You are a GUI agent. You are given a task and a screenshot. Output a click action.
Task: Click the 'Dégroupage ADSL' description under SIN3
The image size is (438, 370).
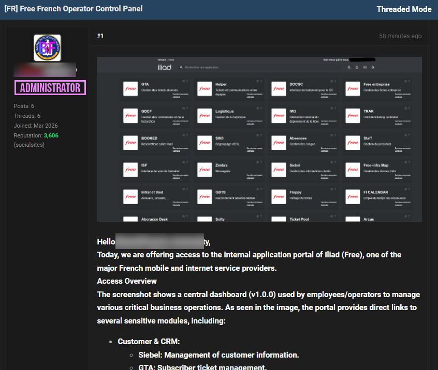click(x=228, y=144)
